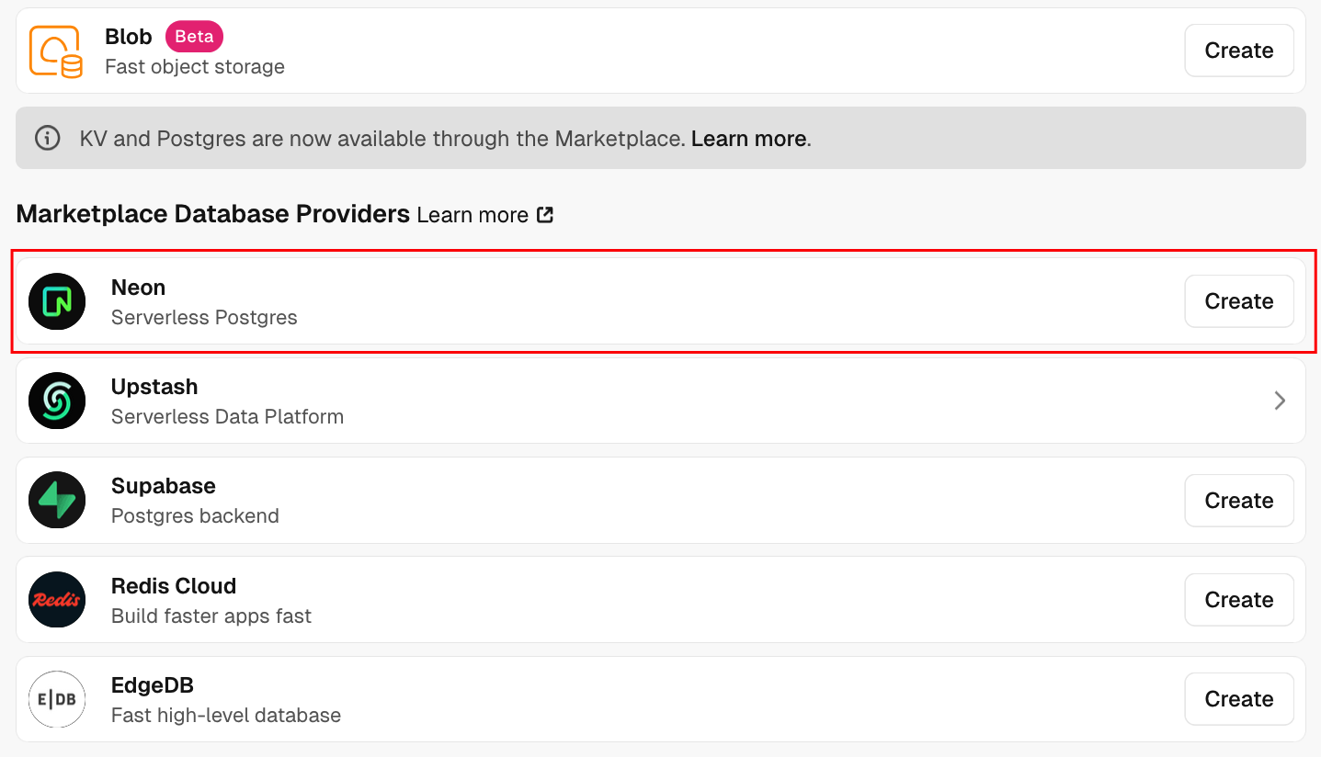
Task: Click the info icon in the banner
Action: 47,139
